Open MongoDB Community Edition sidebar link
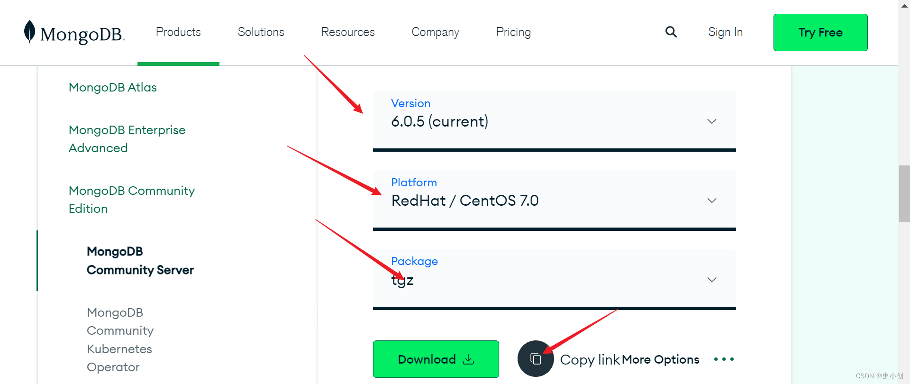 point(132,200)
